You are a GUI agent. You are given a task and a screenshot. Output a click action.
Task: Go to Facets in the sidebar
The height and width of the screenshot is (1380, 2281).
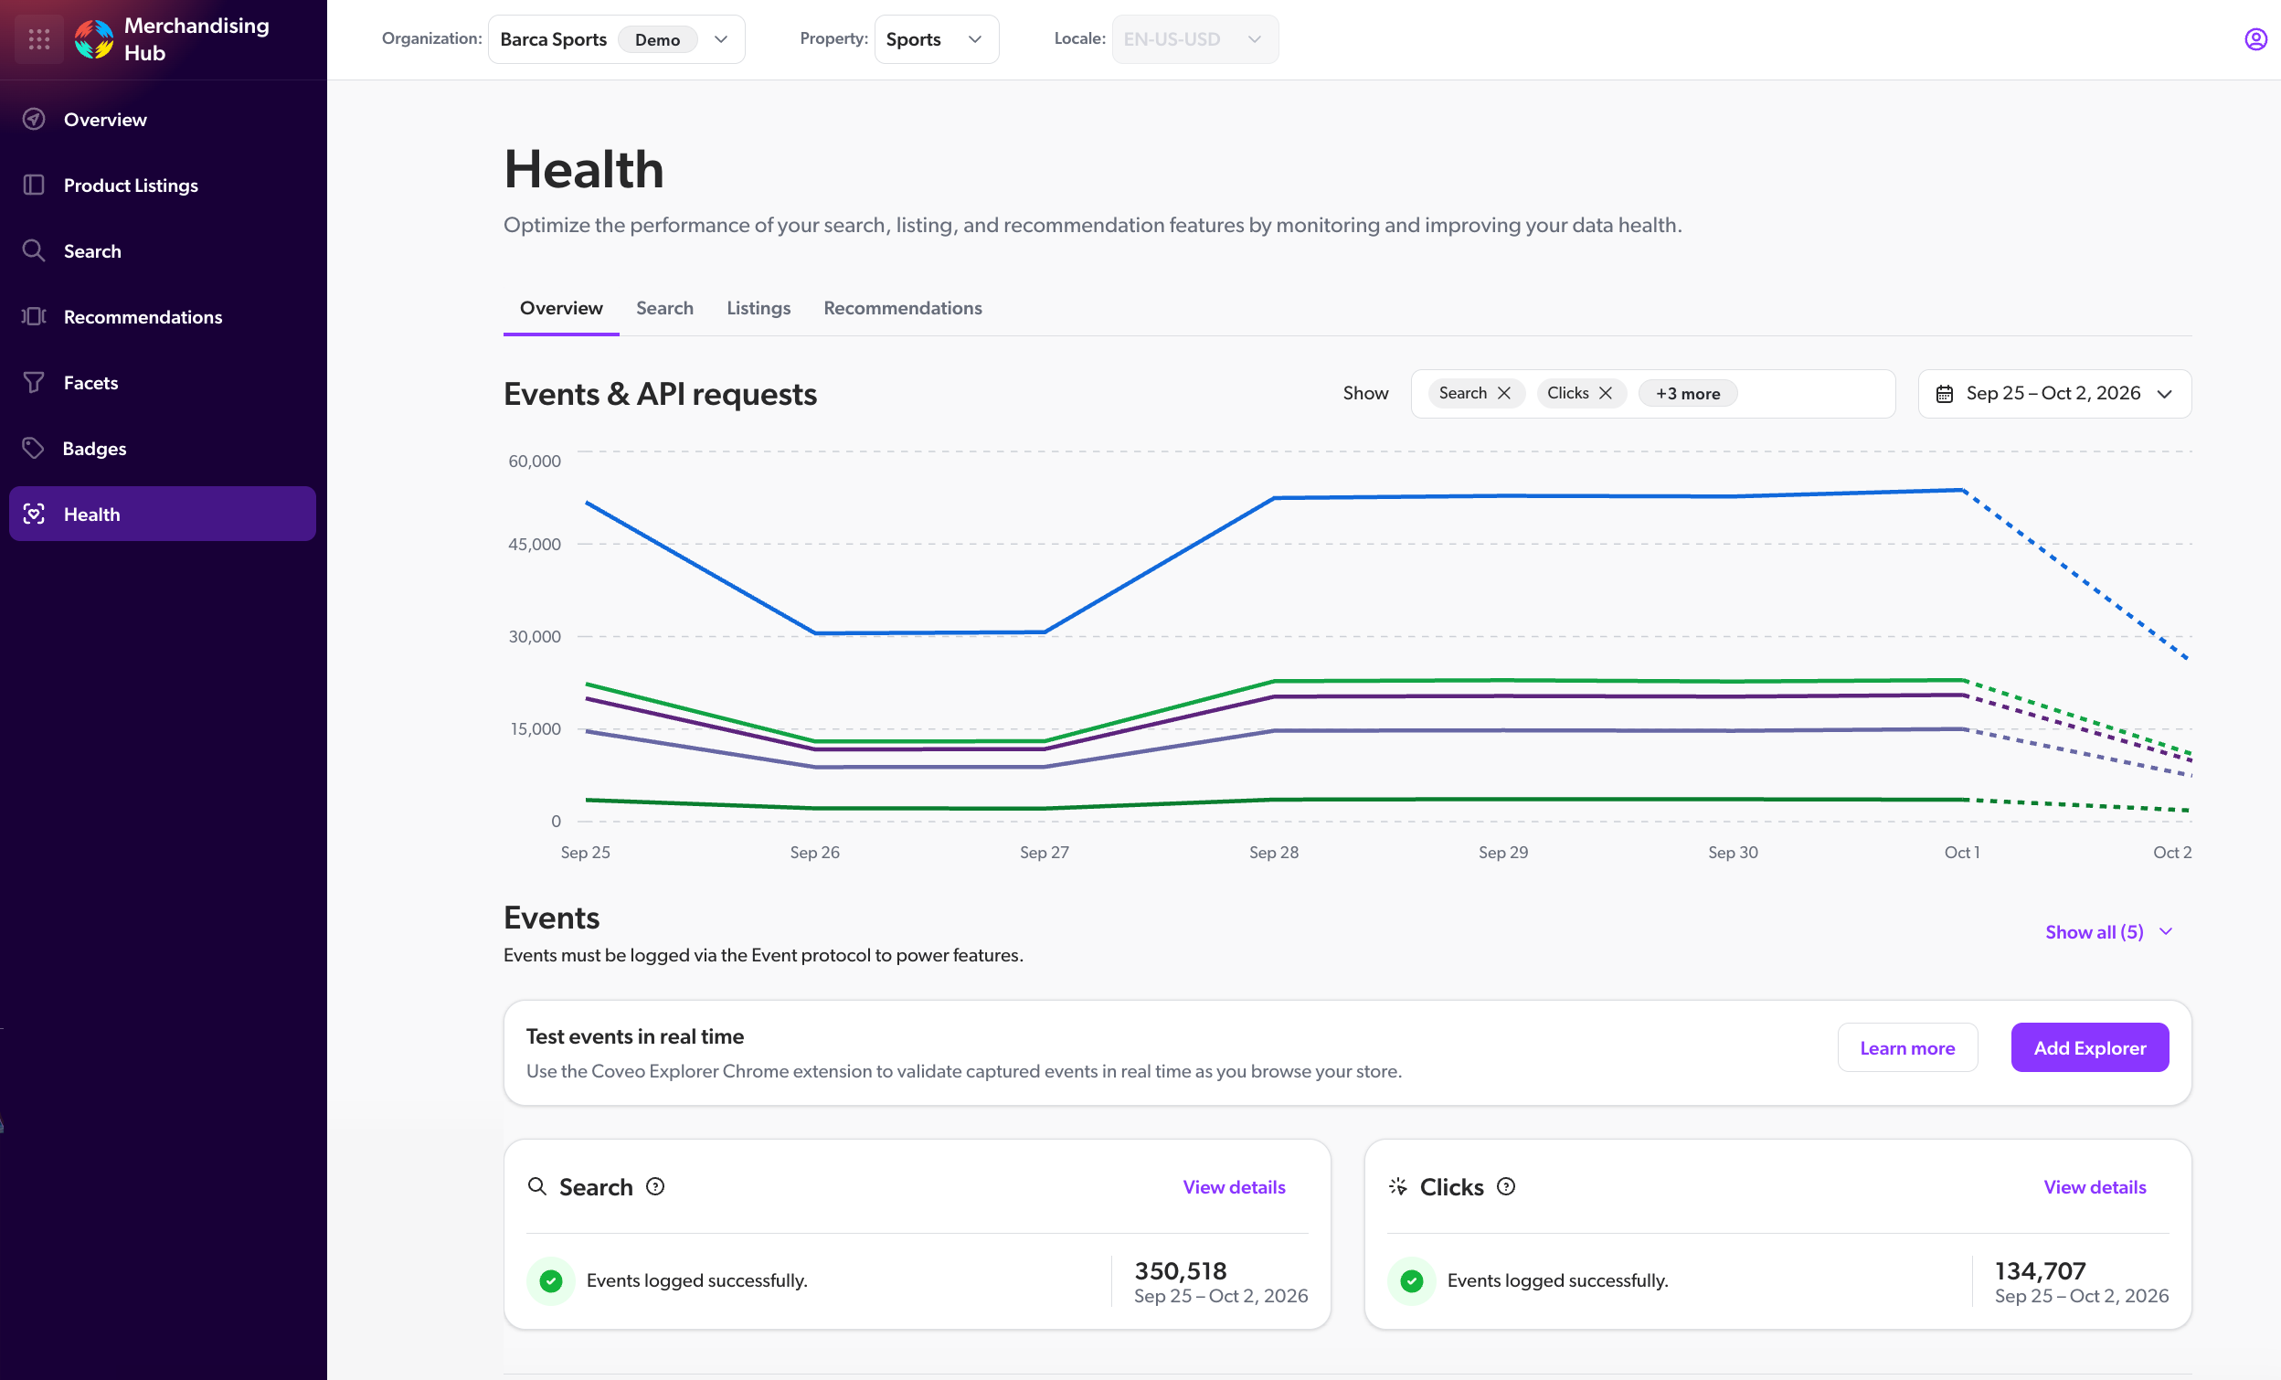click(162, 382)
